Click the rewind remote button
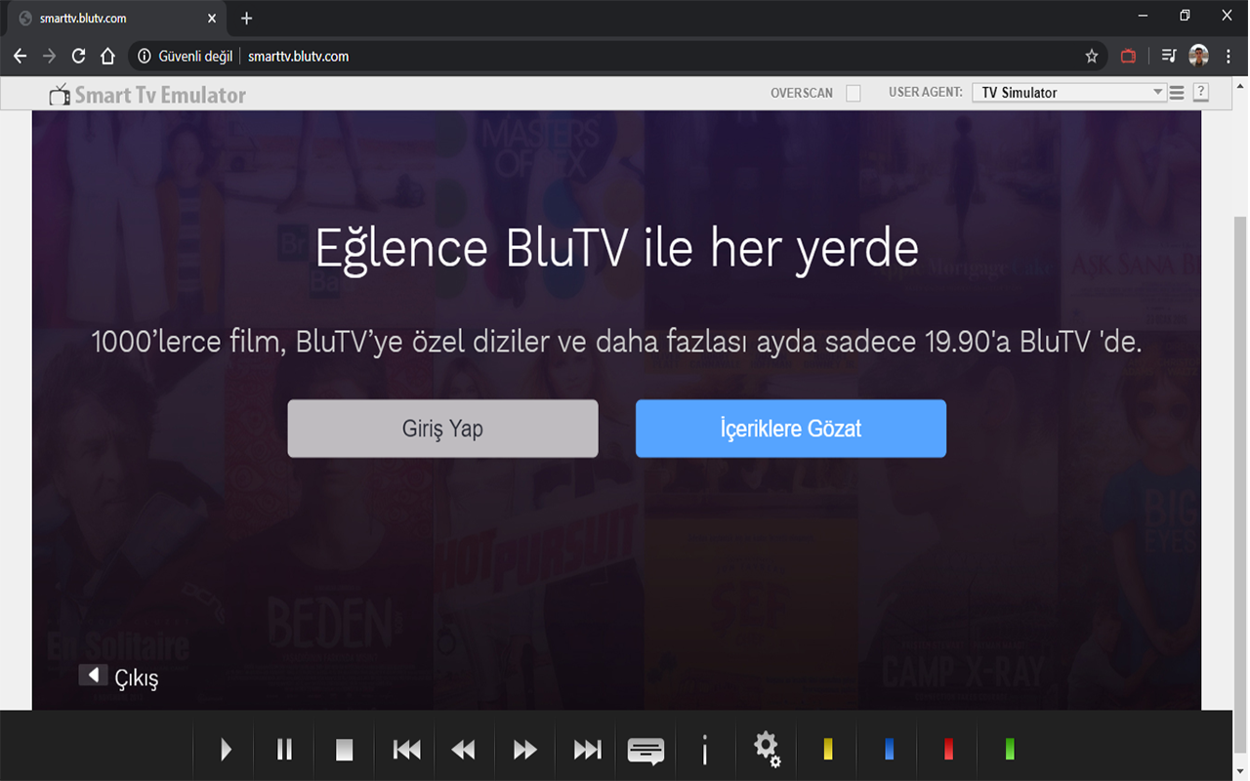The image size is (1250, 781). pyautogui.click(x=464, y=749)
